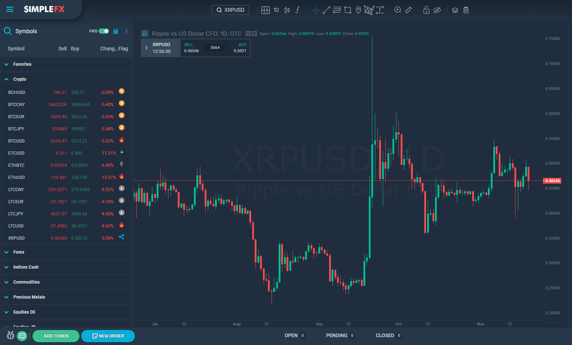Select the price range measurement tool
572x345 pixels.
[x=380, y=10]
